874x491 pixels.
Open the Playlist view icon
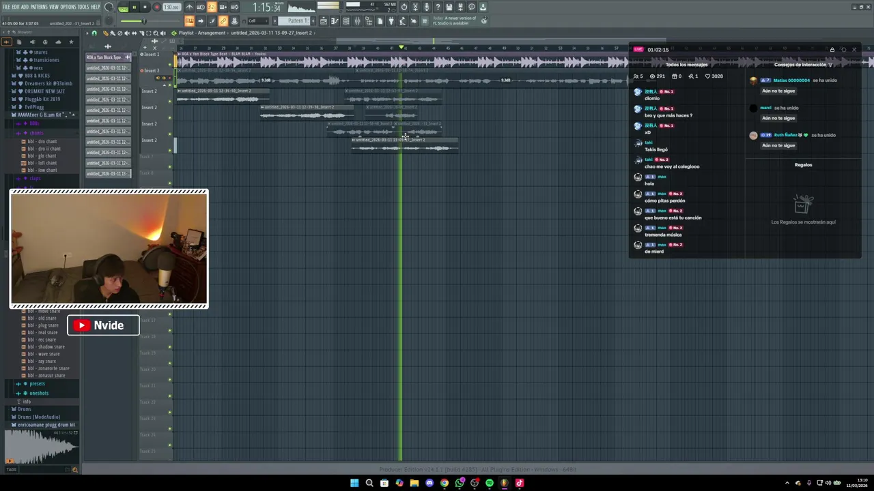(324, 21)
